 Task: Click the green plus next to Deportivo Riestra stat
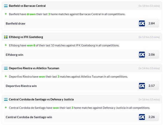pyautogui.click(x=6, y=76)
